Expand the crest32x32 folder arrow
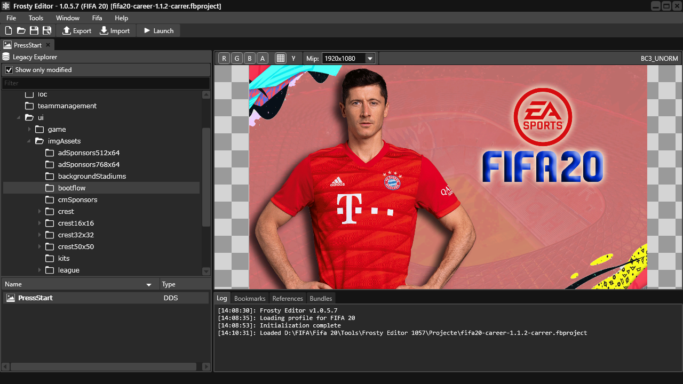 pos(39,235)
